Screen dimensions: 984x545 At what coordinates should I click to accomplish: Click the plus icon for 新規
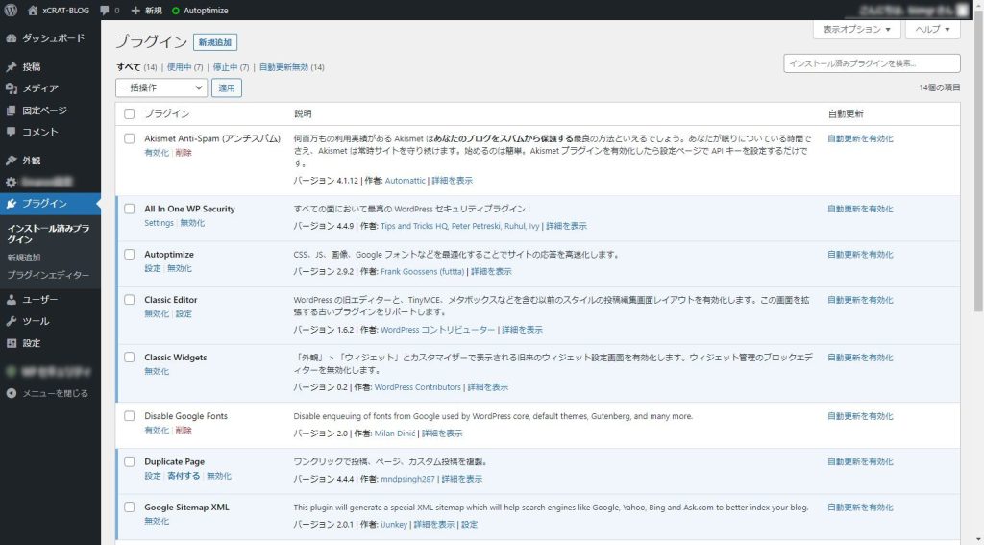pos(135,11)
